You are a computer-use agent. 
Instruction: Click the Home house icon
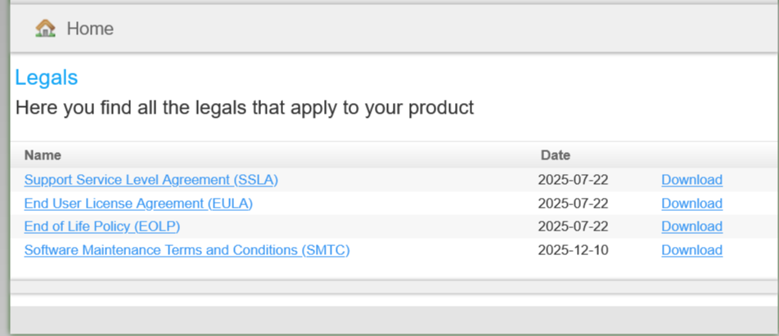tap(45, 29)
